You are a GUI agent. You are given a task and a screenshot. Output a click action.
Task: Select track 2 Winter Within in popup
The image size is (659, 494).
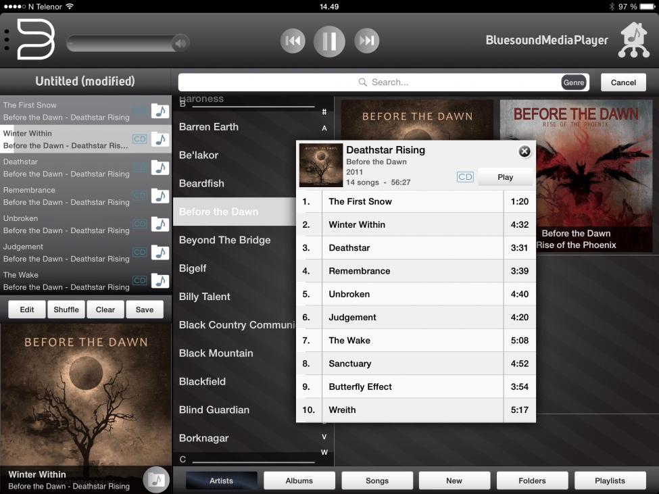click(x=416, y=225)
